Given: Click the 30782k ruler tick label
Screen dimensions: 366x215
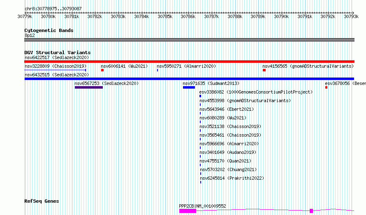Looking at the screenshot, I should [x=95, y=16].
